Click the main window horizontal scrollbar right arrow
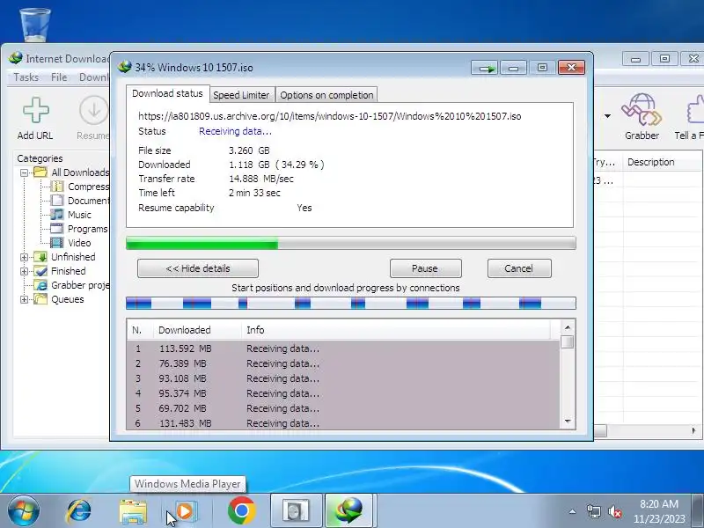704x528 pixels. pos(693,430)
